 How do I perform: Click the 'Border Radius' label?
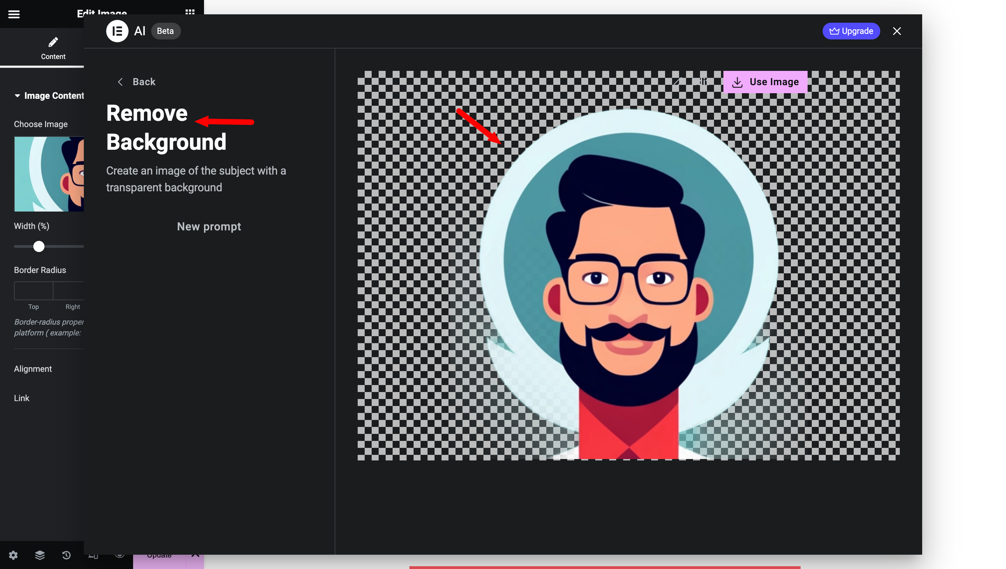(x=40, y=270)
